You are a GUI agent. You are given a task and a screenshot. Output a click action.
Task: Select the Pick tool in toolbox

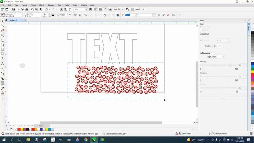[3, 21]
